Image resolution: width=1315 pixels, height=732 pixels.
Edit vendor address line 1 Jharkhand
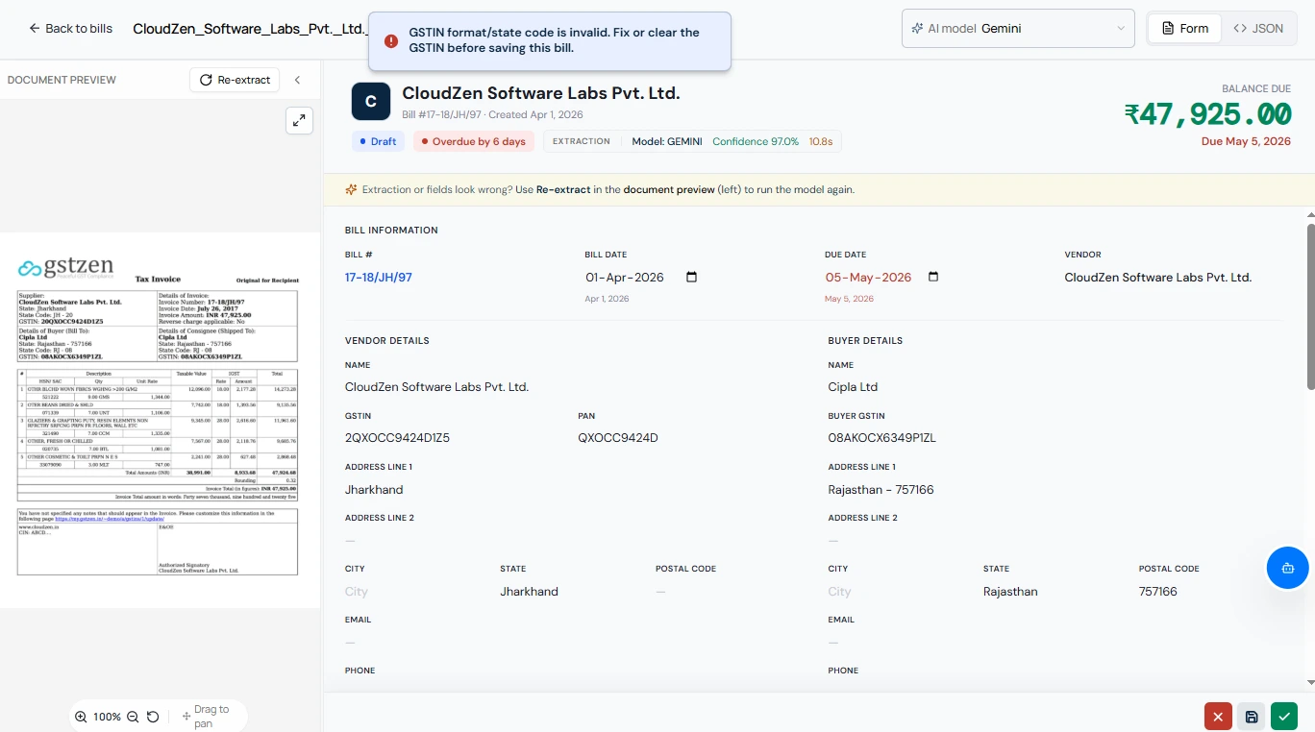(374, 490)
